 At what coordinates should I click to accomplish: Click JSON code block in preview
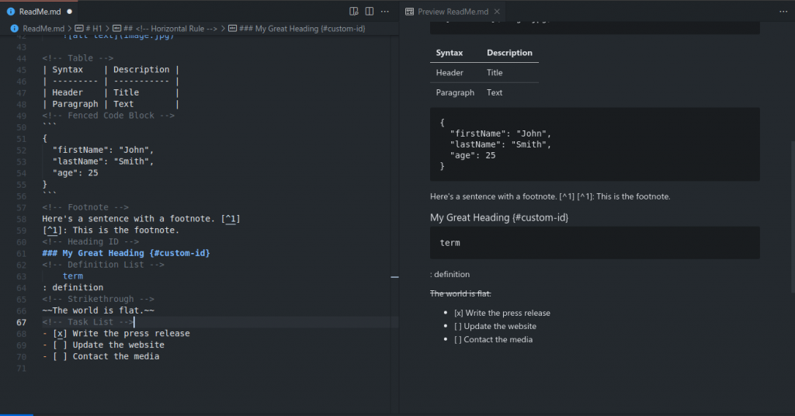coord(595,144)
